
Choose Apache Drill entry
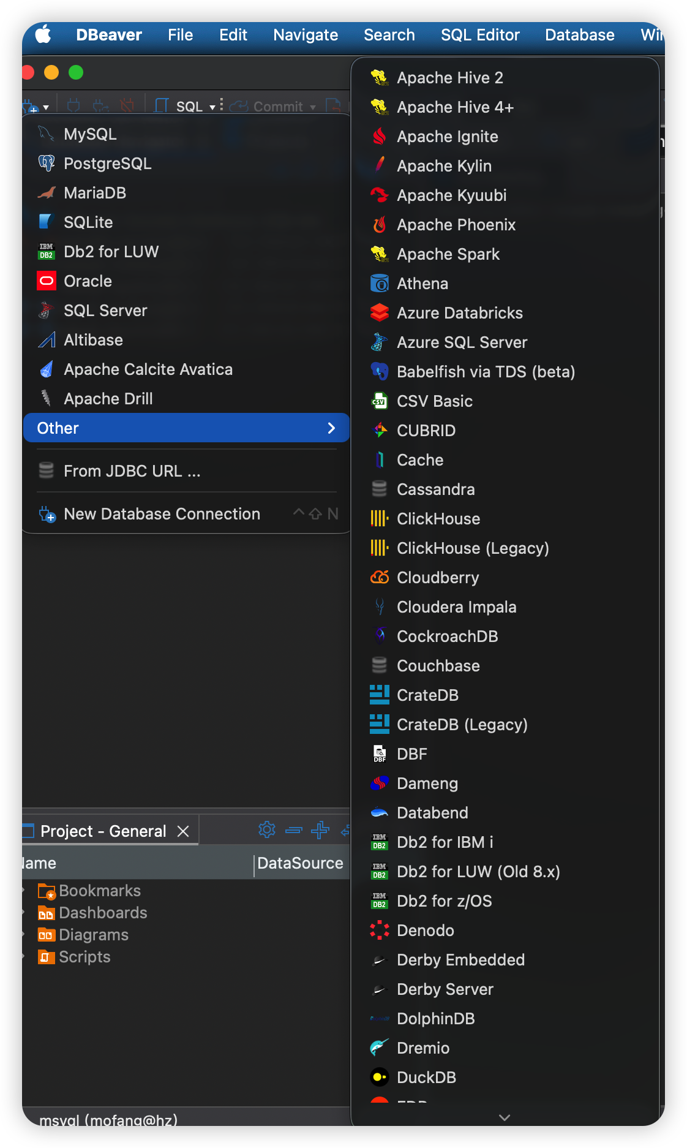coord(186,399)
